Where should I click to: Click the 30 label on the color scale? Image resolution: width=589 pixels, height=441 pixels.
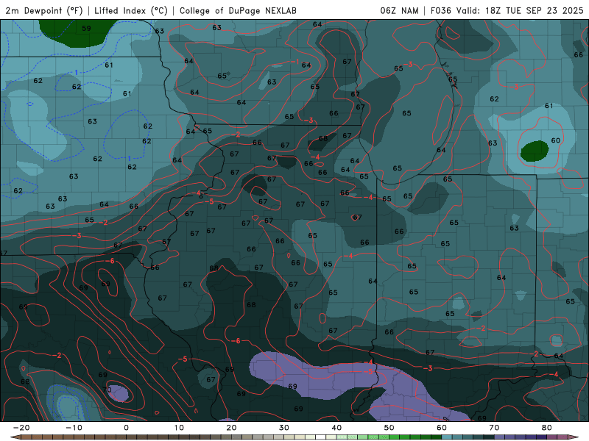tap(284, 428)
